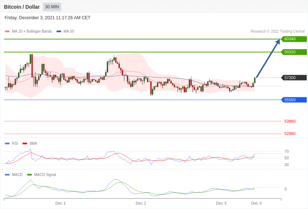Screen dimensions: 308x209
Task: Click the chart date and time text
Action: (x=47, y=18)
